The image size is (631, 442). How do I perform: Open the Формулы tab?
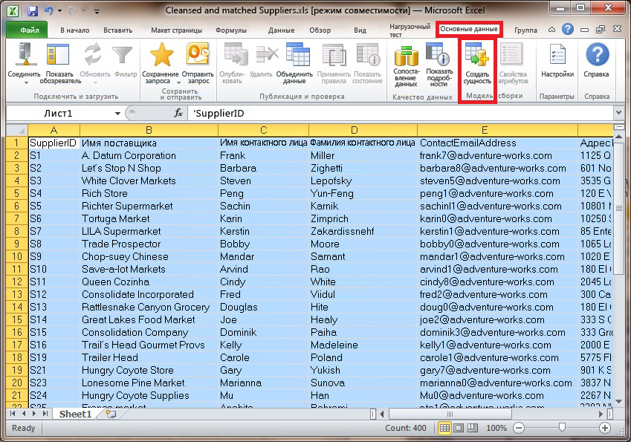230,30
